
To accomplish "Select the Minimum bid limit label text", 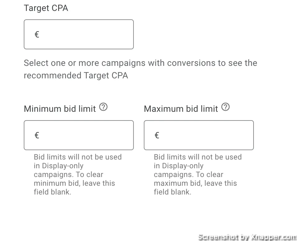I will tap(60, 109).
